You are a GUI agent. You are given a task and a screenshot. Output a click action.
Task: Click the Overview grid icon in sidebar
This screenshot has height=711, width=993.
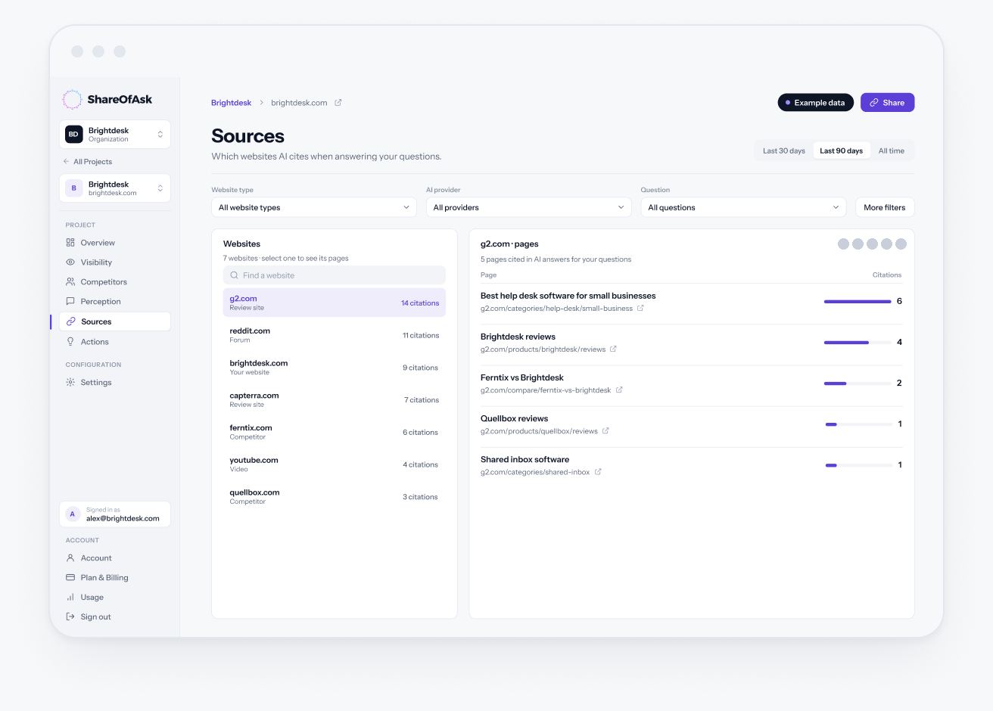(70, 243)
